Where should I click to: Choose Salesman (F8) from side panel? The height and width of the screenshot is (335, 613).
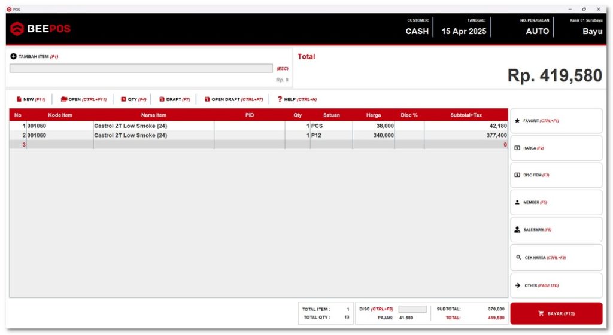pos(556,230)
